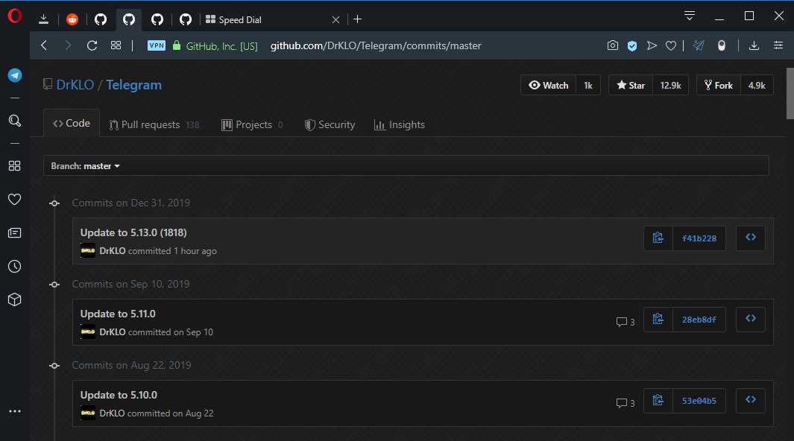Copy full SHA for commit f41b228
794x441 pixels.
(658, 238)
